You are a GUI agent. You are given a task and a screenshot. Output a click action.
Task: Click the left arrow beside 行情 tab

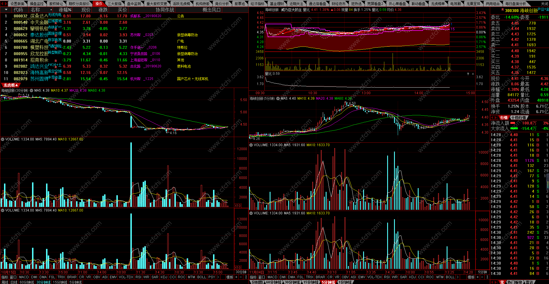coord(492,118)
